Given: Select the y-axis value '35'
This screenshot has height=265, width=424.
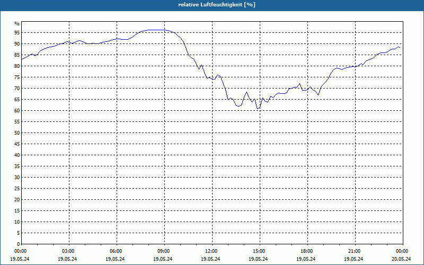Looking at the screenshot, I should (17, 166).
